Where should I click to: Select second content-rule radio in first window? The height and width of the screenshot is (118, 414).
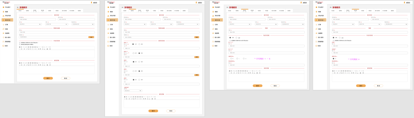[x=20, y=45]
